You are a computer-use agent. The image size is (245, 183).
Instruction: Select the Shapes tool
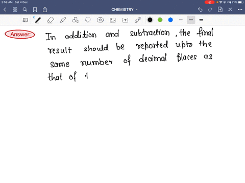75,20
